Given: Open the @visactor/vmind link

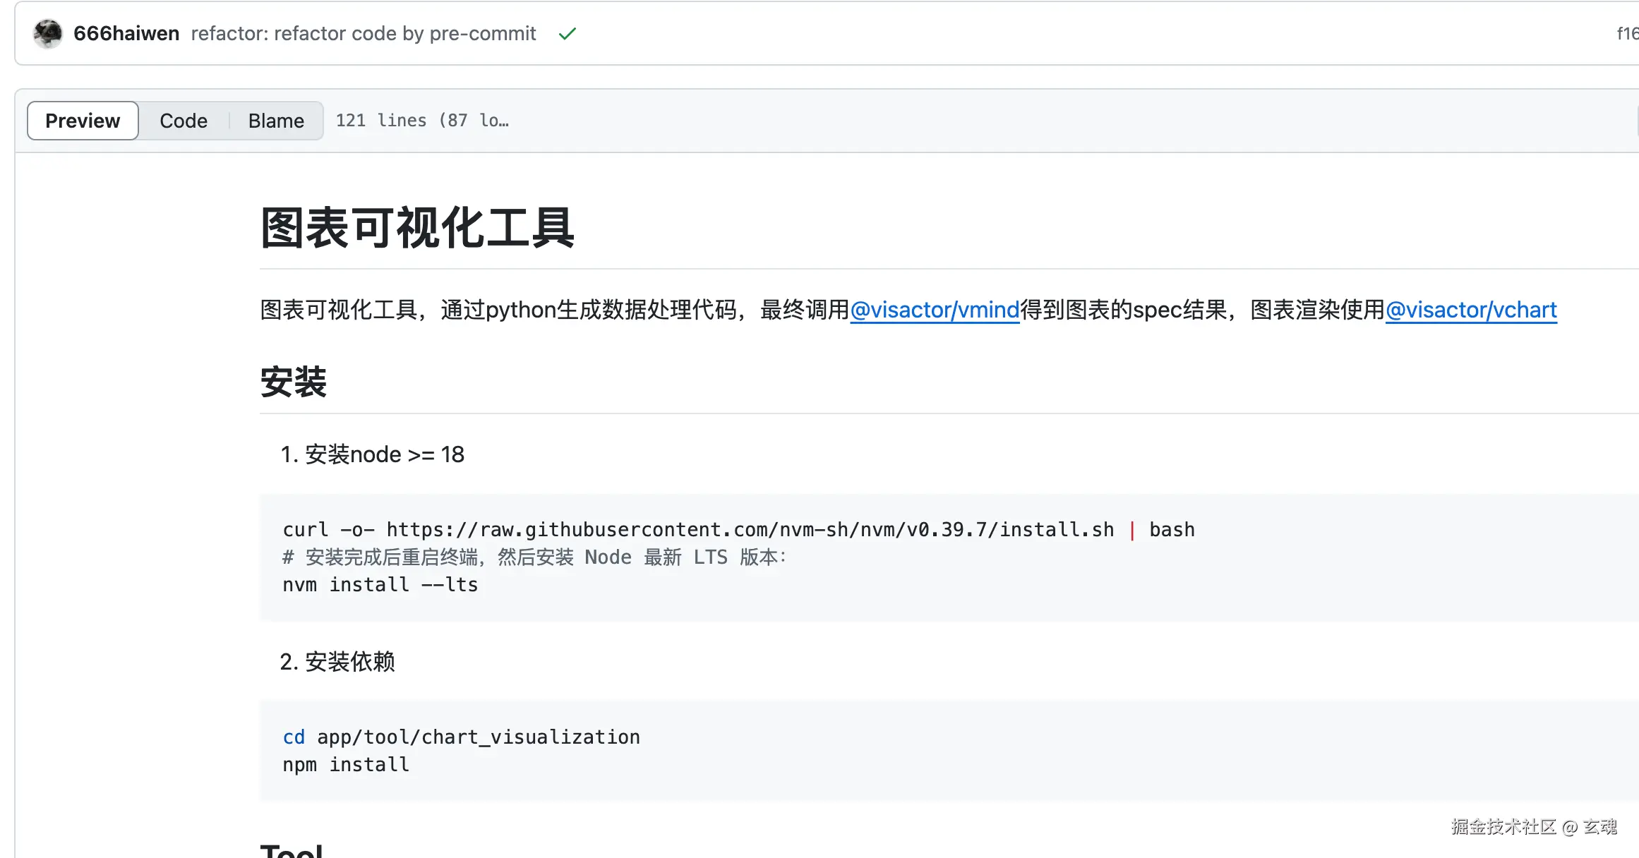Looking at the screenshot, I should (x=935, y=310).
